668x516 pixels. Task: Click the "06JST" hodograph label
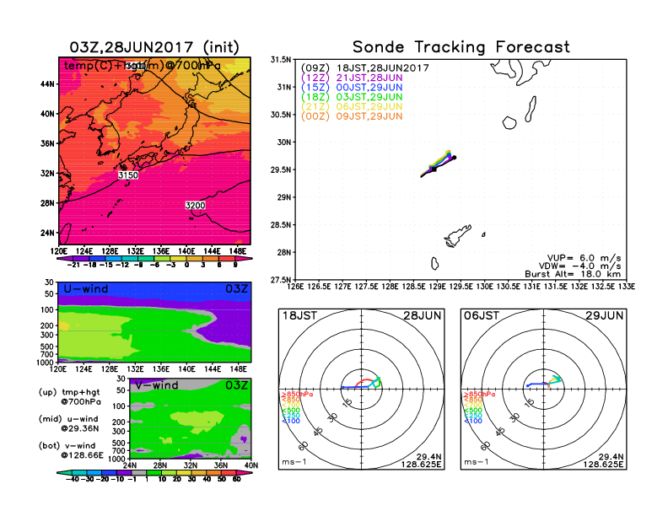point(482,315)
